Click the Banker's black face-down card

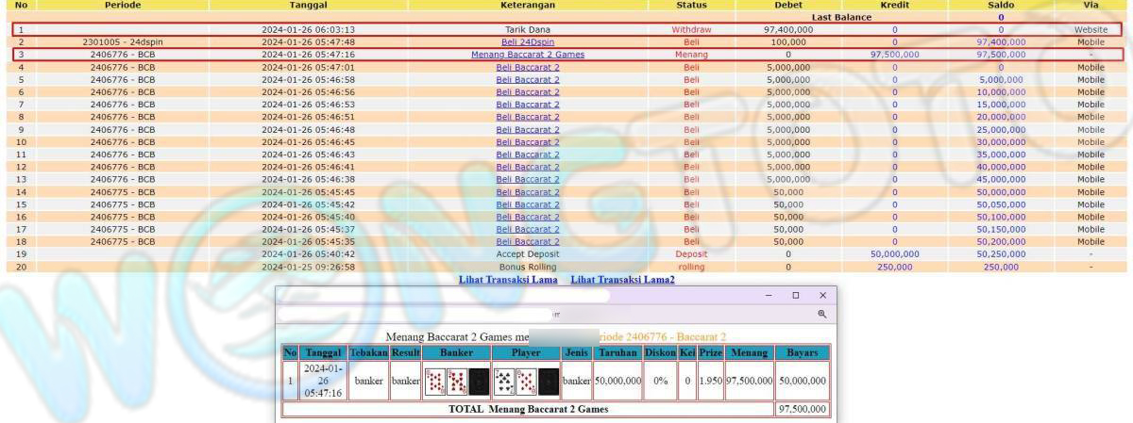pyautogui.click(x=479, y=381)
